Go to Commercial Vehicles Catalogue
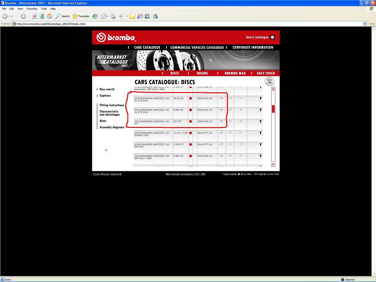Viewport: 376px width, 282px height. tap(197, 47)
